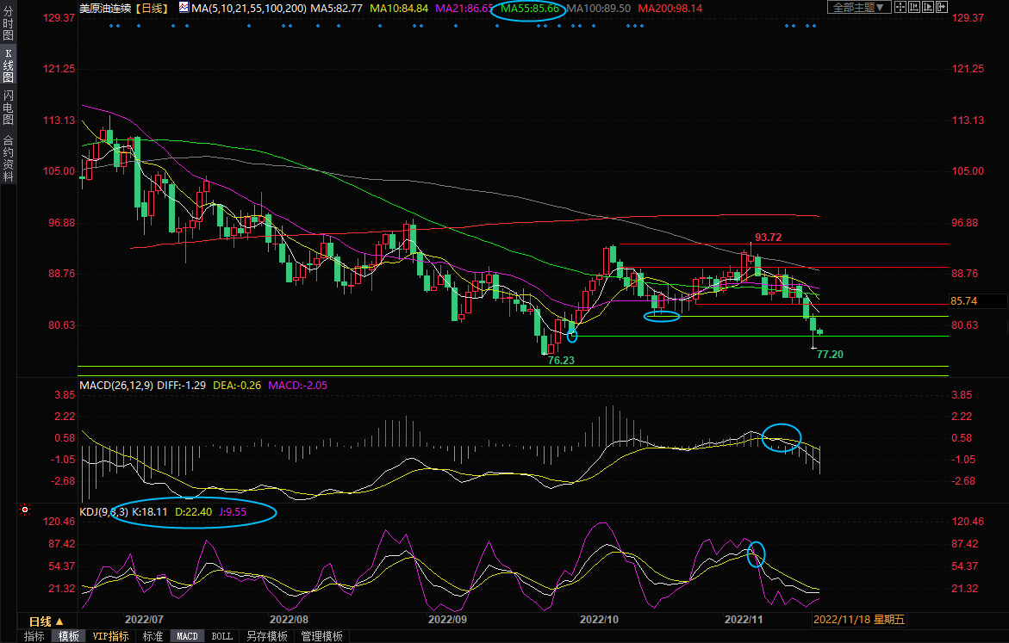Switch to the BOLL template

point(221,637)
